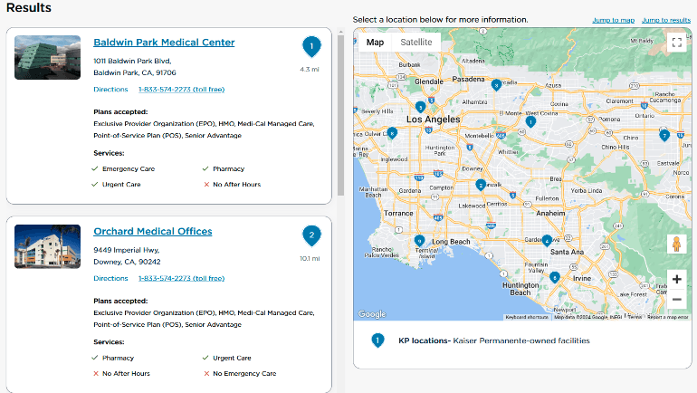This screenshot has width=697, height=393.
Task: Select the Map view tab
Action: point(375,43)
